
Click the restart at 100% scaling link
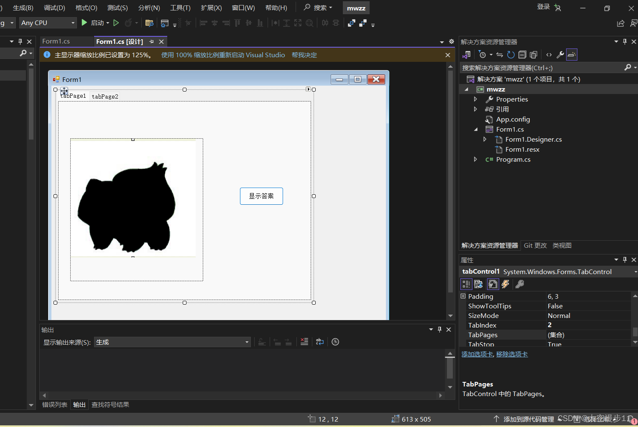223,55
